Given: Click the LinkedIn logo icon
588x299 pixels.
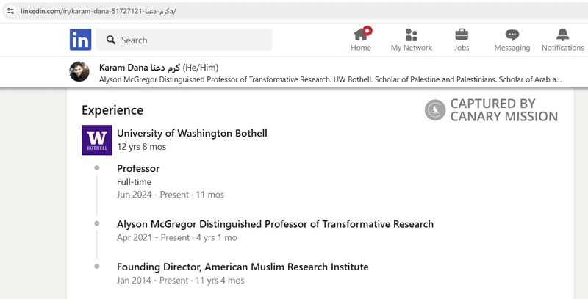Looking at the screenshot, I should (80, 40).
